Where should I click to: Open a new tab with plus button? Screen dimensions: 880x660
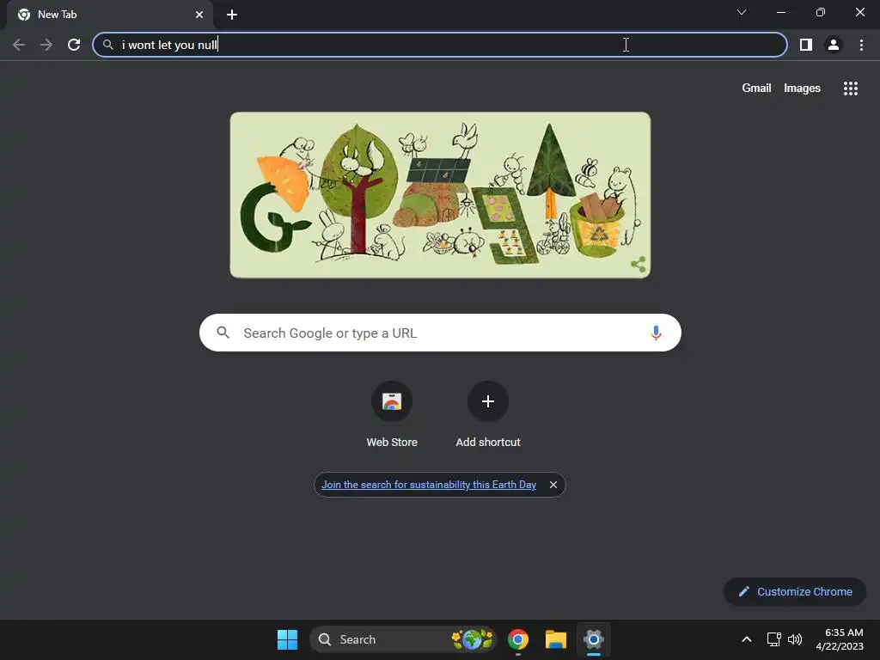[x=232, y=15]
